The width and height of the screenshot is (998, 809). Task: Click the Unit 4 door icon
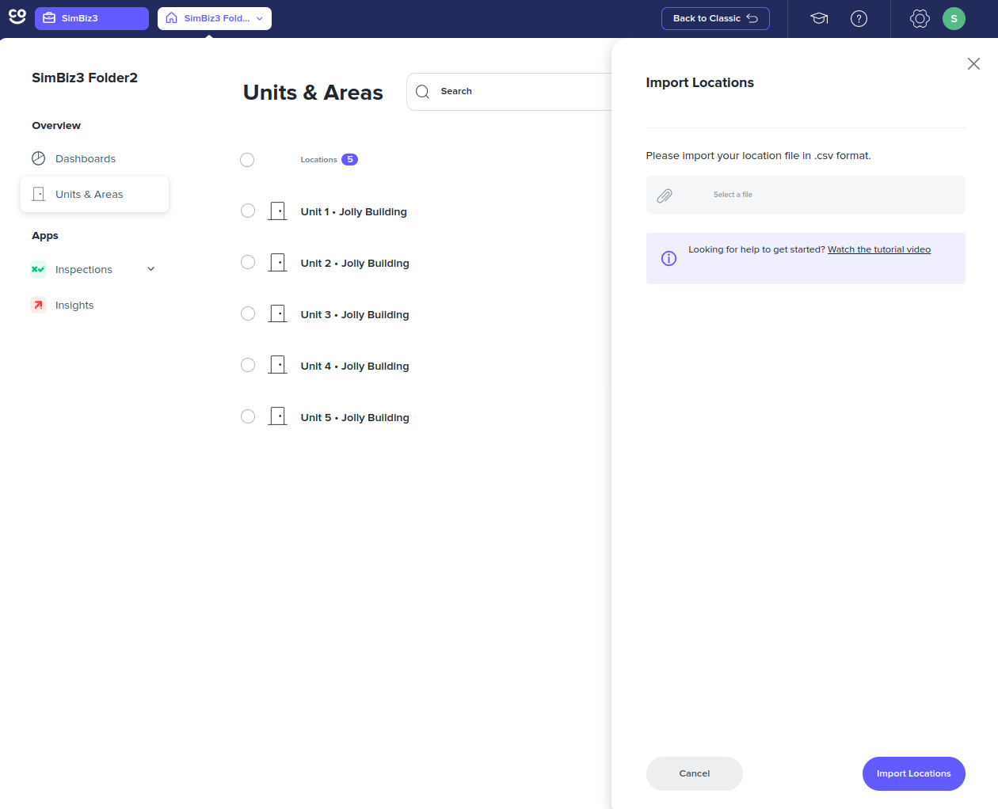(x=278, y=365)
